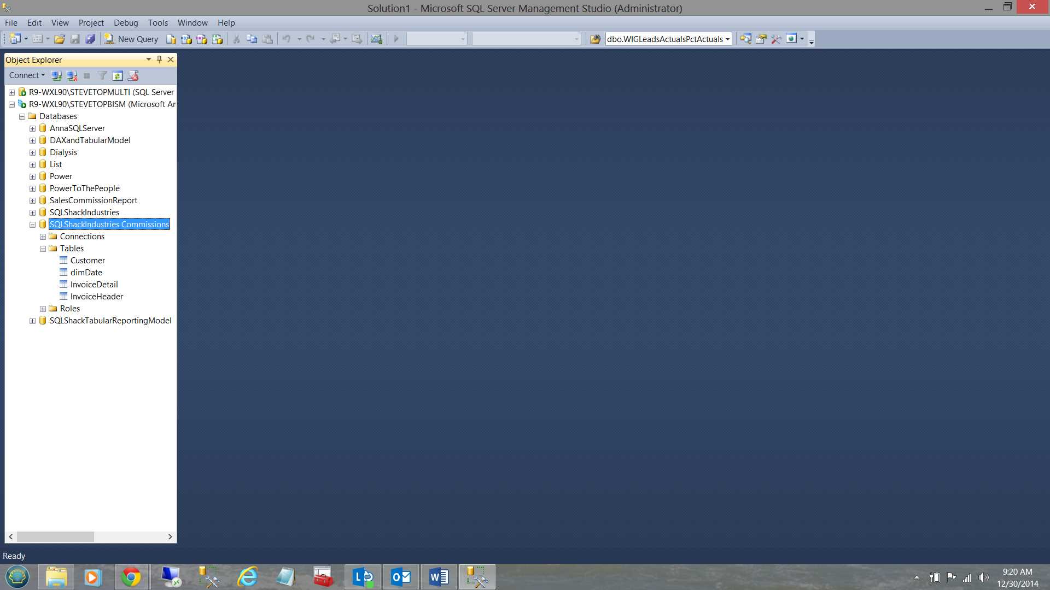This screenshot has height=590, width=1050.
Task: Open the Tools menu
Action: pos(157,23)
